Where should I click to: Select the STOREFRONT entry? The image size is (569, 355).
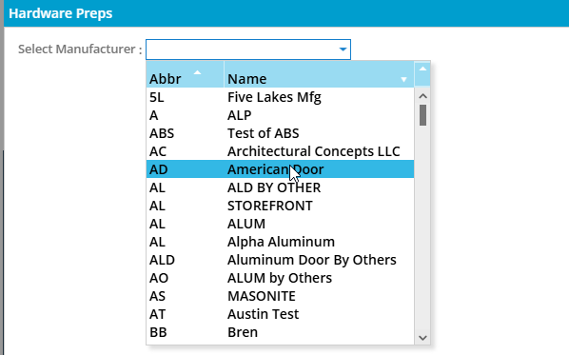[280, 206]
